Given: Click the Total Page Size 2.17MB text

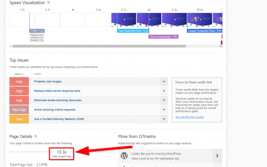Looking at the screenshot, I should tap(28, 164).
